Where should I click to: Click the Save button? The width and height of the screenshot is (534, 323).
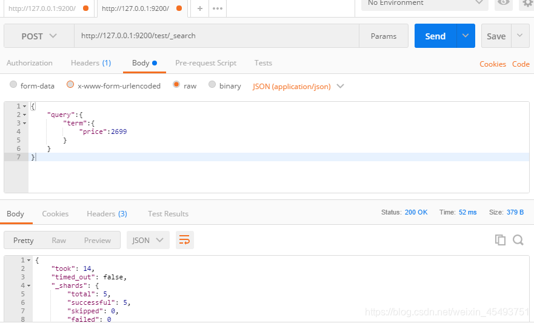tap(496, 36)
